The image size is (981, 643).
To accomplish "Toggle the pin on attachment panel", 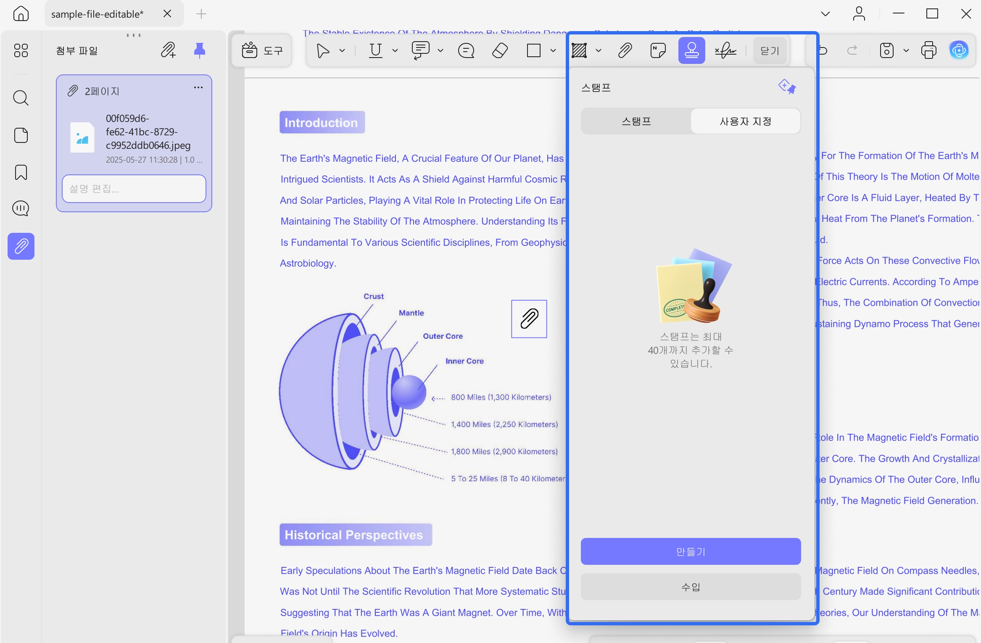I will point(200,50).
